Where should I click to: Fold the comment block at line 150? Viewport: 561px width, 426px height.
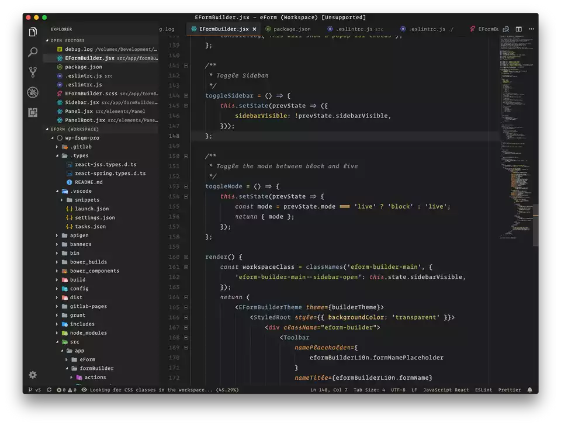click(x=186, y=156)
